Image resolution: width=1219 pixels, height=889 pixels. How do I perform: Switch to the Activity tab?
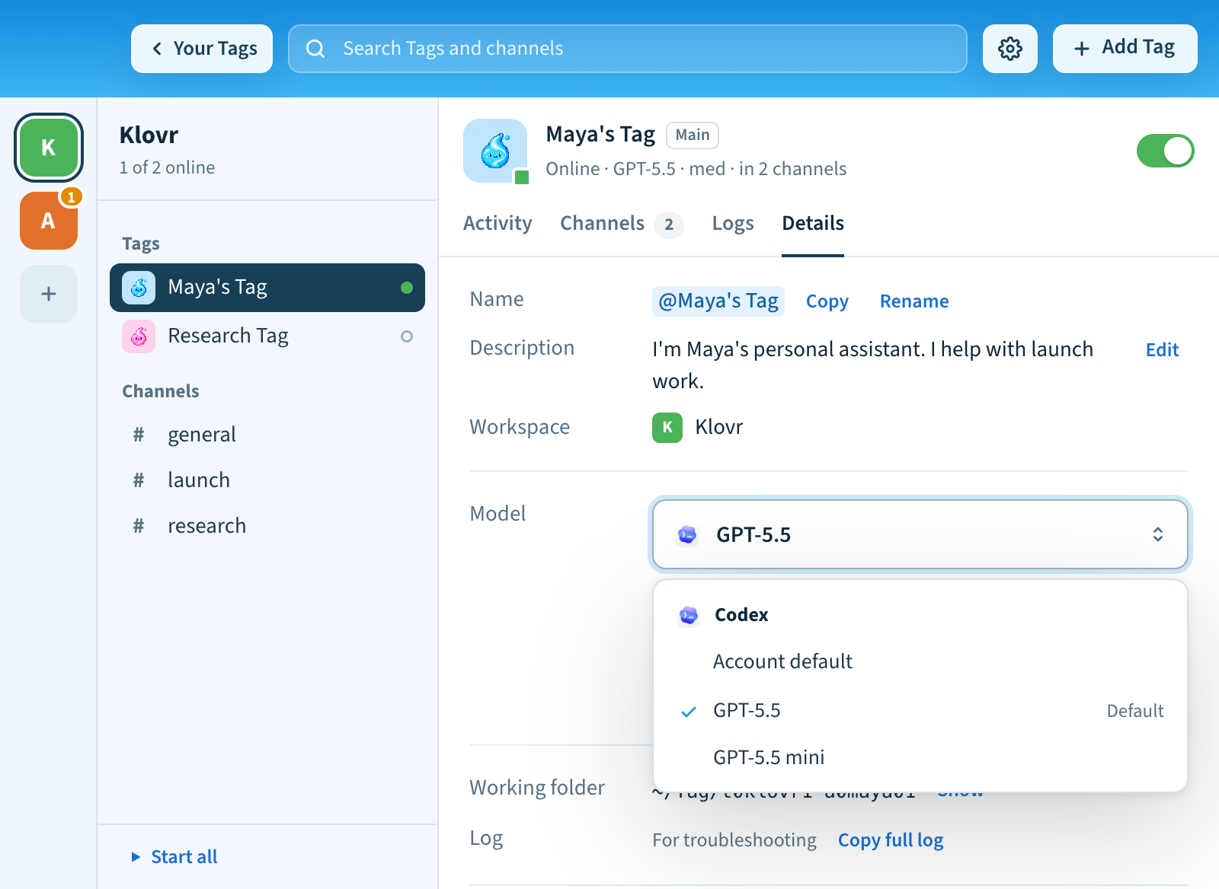pos(498,223)
